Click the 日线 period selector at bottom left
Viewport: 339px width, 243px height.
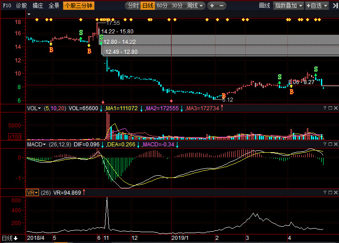(10, 238)
